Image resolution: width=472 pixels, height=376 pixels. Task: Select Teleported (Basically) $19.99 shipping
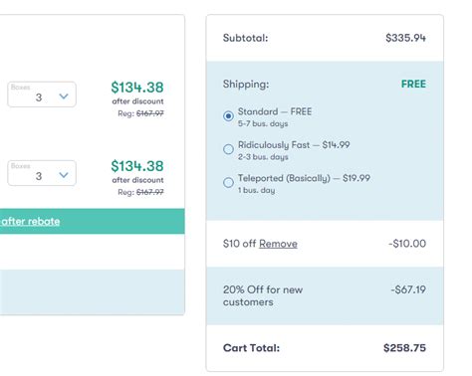228,182
